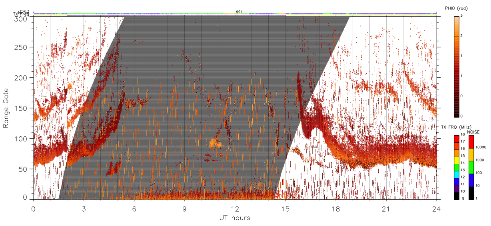Click x-axis tick label 24
Image resolution: width=491 pixels, height=226 pixels.
437,209
